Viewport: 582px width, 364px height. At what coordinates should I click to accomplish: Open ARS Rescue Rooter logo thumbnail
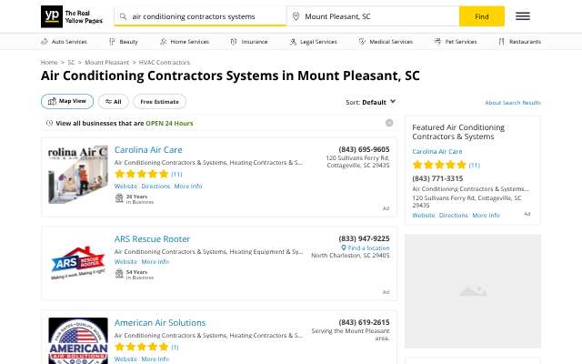click(x=78, y=263)
